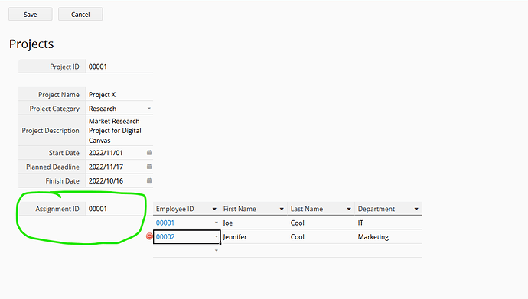Click the 'Finish Date' label
The image size is (528, 299).
[62, 180]
